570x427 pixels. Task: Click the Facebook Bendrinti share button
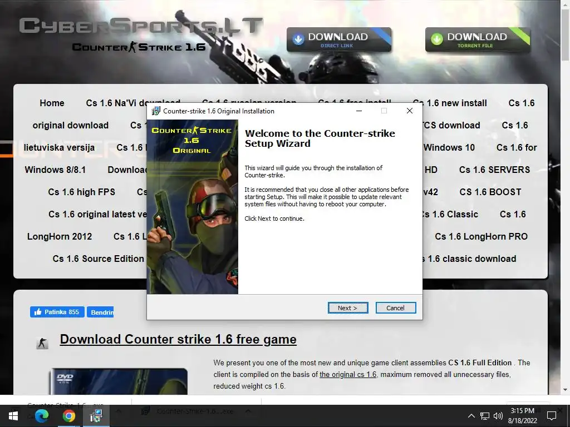tap(100, 312)
